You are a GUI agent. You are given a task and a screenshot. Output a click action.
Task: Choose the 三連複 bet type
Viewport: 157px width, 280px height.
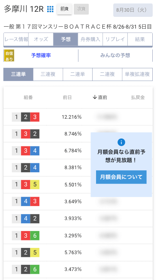point(48,74)
